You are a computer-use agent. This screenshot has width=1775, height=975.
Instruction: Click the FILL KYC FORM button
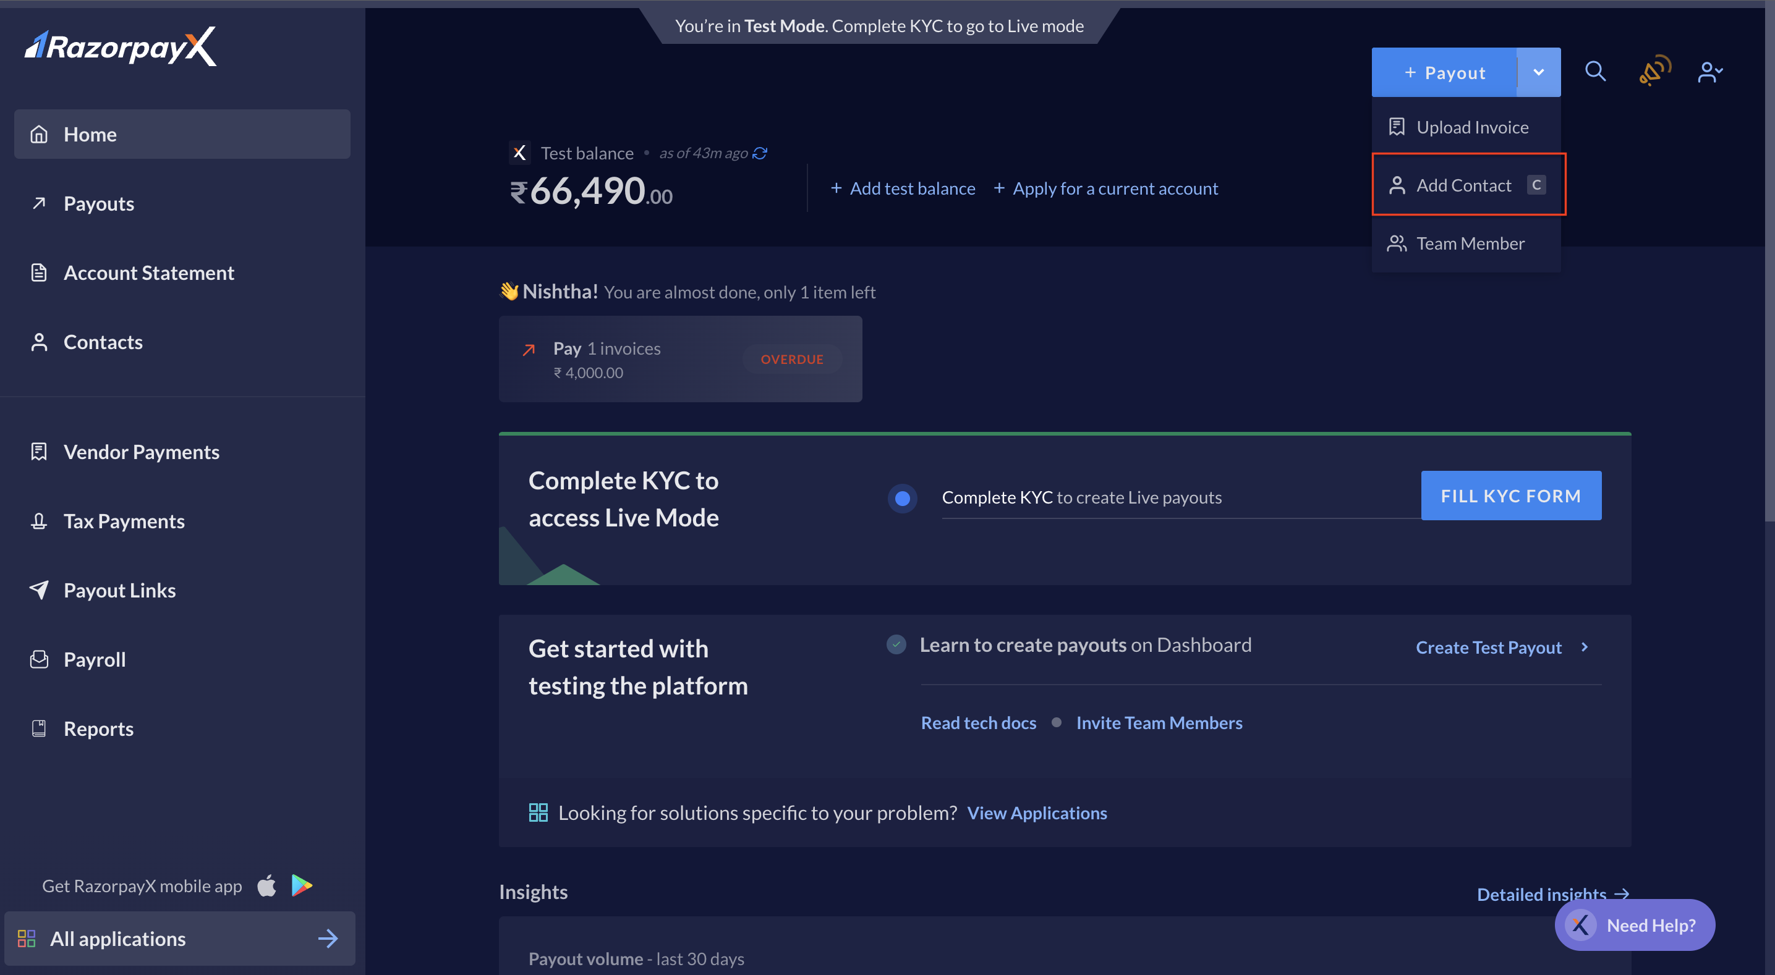coord(1511,495)
